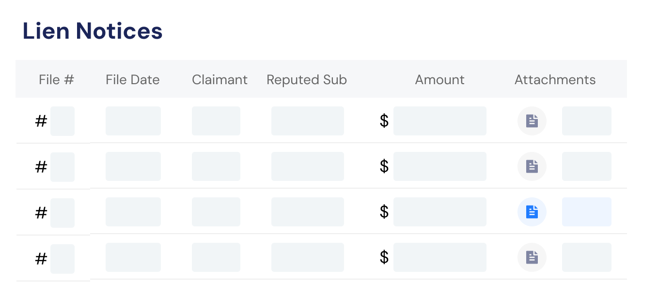This screenshot has height=297, width=658.
Task: Click the third row's Reputed Sub field
Action: 308,212
